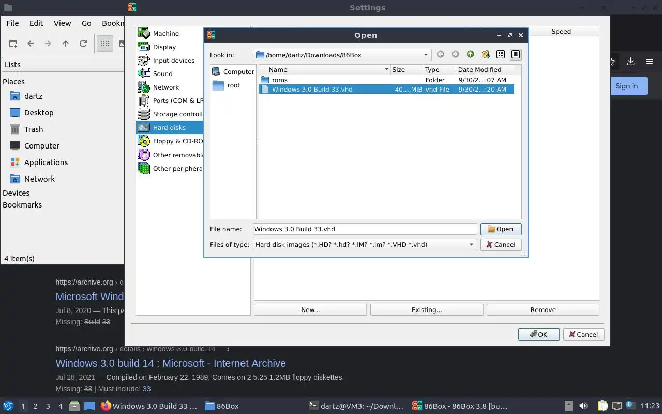Click Remove hard disk button
Viewport: 662px width, 414px height.
[x=543, y=310]
